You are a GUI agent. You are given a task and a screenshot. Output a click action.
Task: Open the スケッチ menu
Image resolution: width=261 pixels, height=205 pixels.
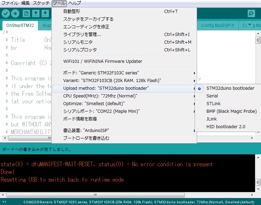click(x=41, y=3)
